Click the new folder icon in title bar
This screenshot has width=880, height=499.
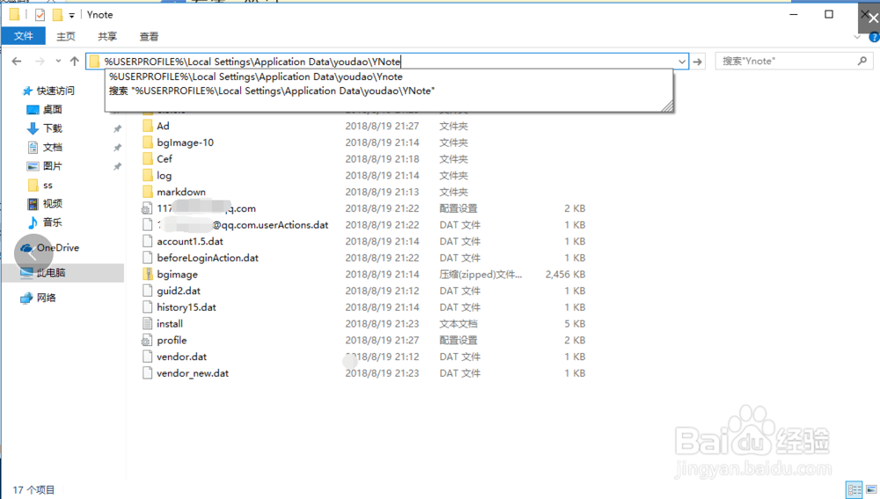point(57,15)
